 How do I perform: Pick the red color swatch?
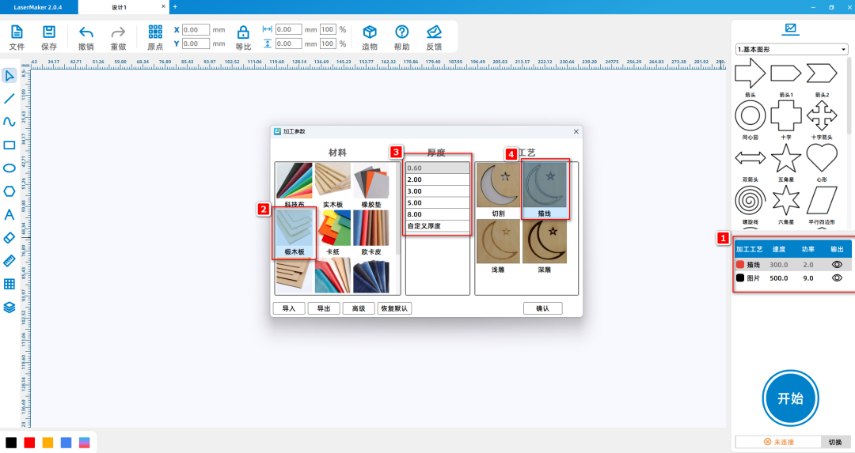tap(29, 442)
